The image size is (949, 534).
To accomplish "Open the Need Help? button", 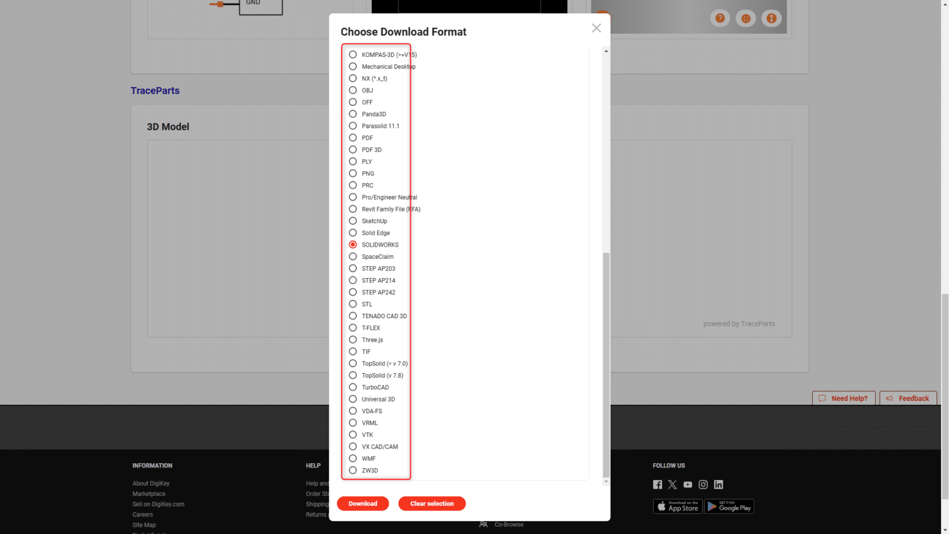I will 843,399.
